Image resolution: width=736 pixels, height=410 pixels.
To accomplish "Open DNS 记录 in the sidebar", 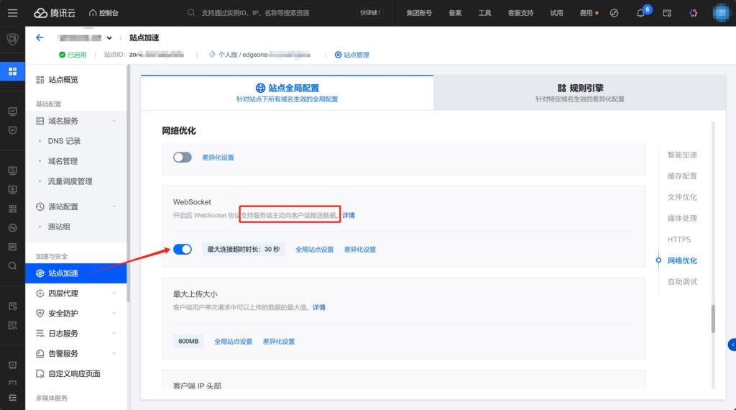I will (64, 141).
